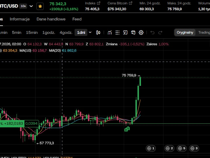
Task: Click the Zmiana value -335,1 (-0,52%)
Action: click(x=132, y=44)
